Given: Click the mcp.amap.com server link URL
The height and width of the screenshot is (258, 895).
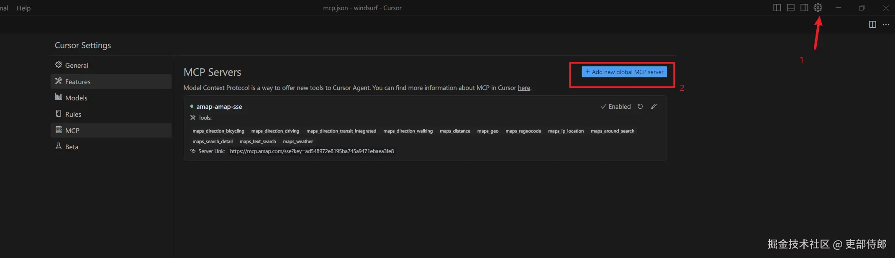Looking at the screenshot, I should (x=312, y=151).
